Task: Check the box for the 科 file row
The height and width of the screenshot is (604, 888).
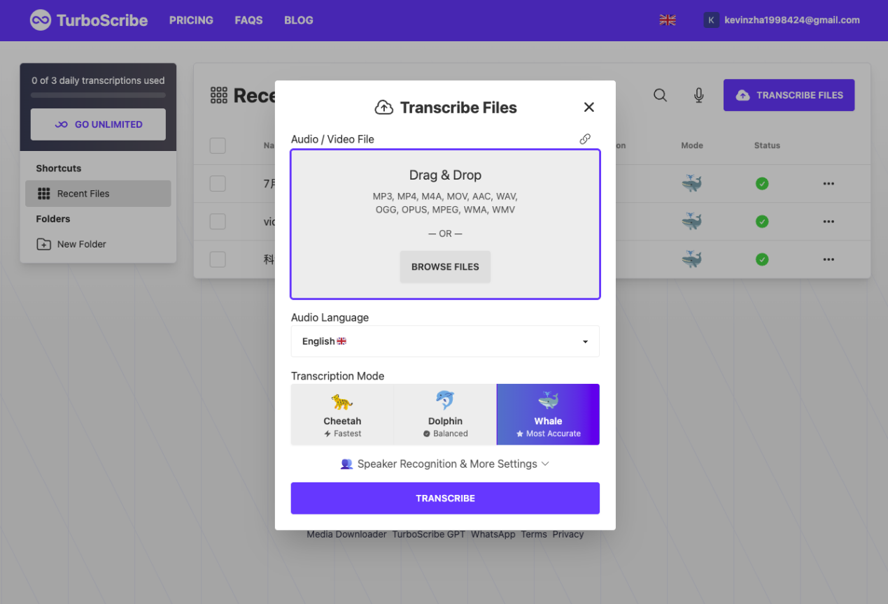Action: pos(218,259)
